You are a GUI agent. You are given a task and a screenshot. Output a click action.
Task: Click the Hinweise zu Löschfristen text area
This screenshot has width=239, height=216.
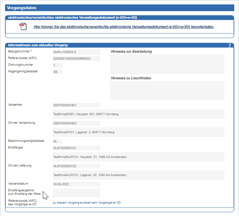(167, 90)
